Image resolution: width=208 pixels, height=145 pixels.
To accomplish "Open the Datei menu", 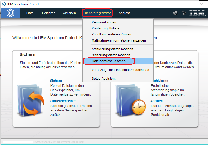I will (x=30, y=13).
